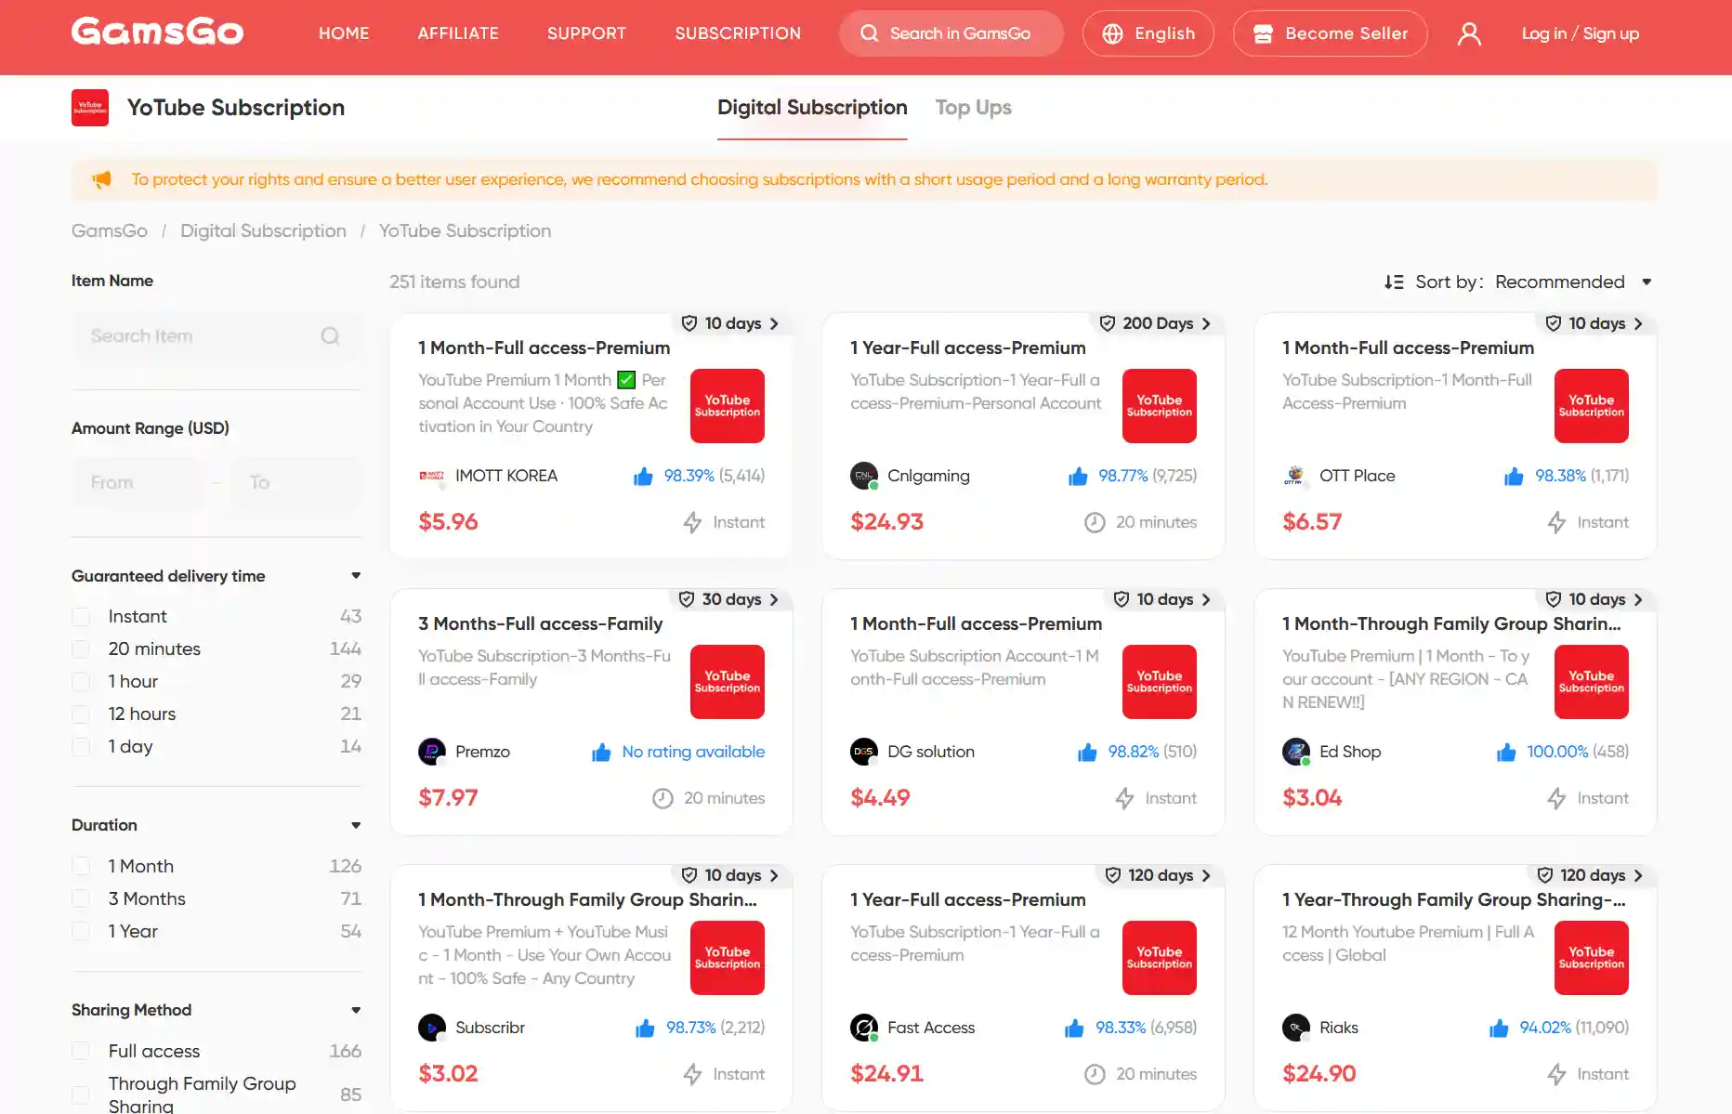Click GamsGo breadcrumb link
1732x1114 pixels.
pyautogui.click(x=110, y=230)
